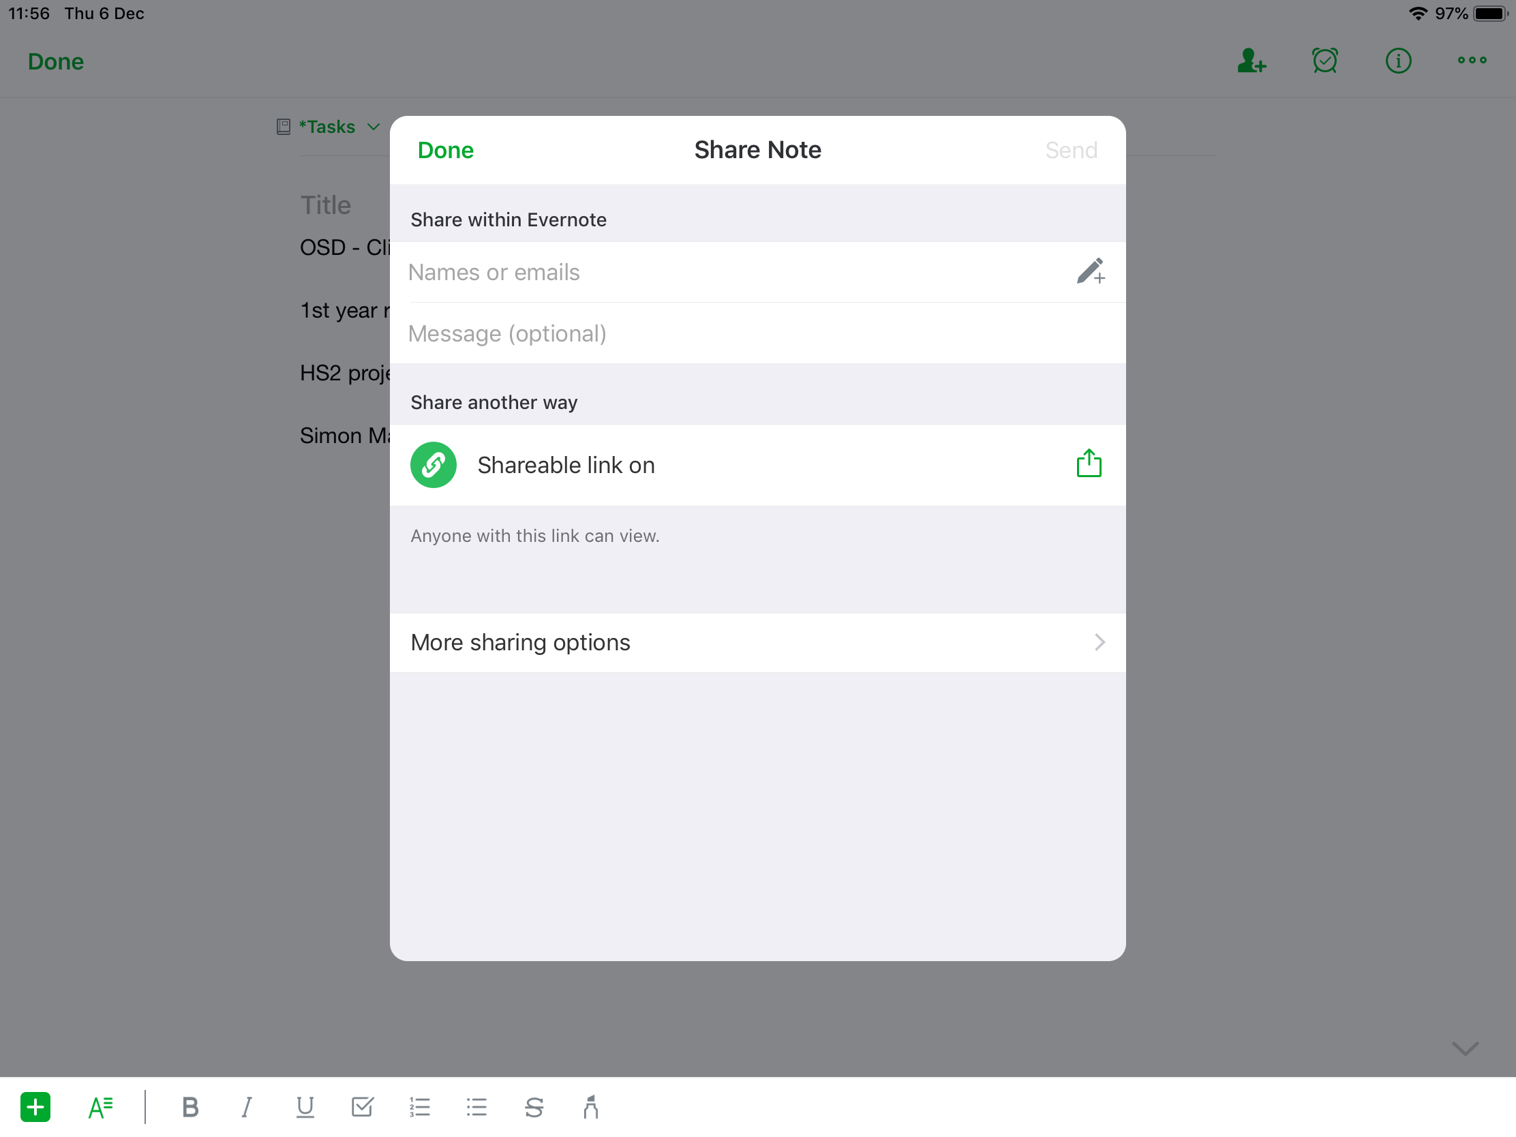Tap the 'OSD - Cli' note line
Screen dimensions: 1516x1137
[x=345, y=247]
